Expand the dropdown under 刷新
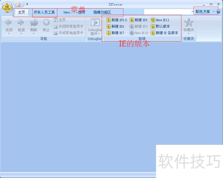 (33, 34)
